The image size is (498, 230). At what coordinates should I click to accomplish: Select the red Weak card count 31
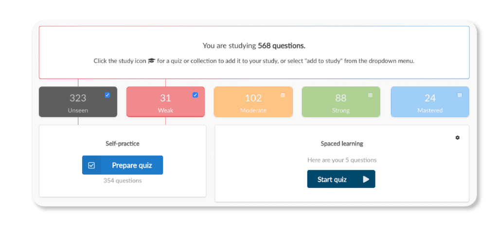(x=165, y=98)
